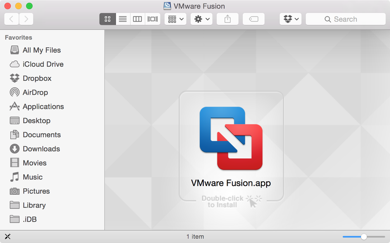The height and width of the screenshot is (243, 390).
Task: Go back with the left arrow button
Action: coord(11,19)
